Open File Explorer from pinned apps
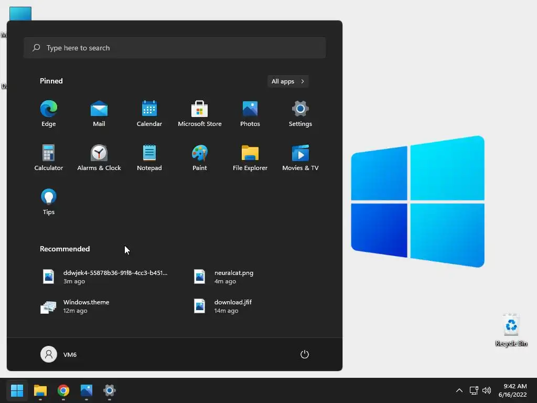This screenshot has width=537, height=403. pos(250,157)
